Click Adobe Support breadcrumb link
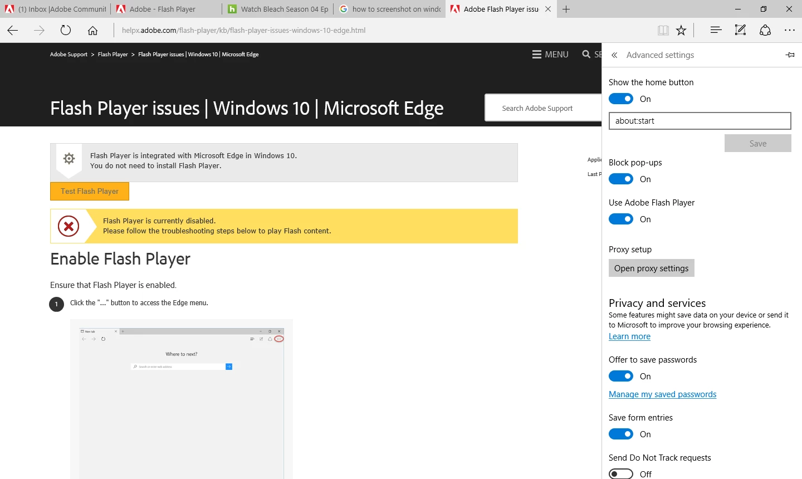 [69, 55]
